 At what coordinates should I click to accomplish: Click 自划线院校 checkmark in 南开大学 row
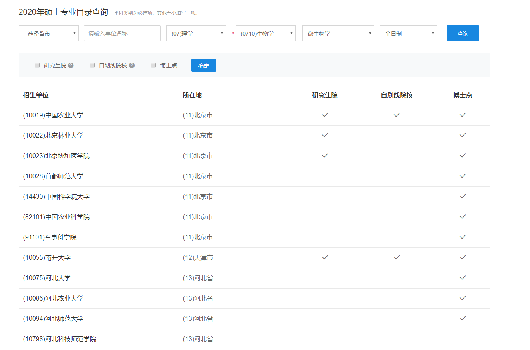click(x=397, y=257)
